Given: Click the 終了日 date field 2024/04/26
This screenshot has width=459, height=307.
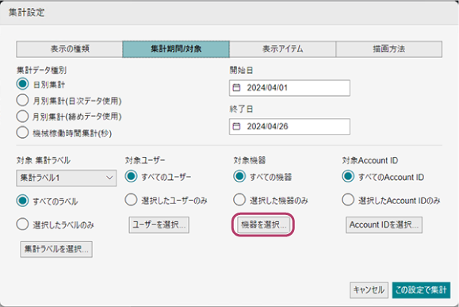Looking at the screenshot, I should pos(289,127).
